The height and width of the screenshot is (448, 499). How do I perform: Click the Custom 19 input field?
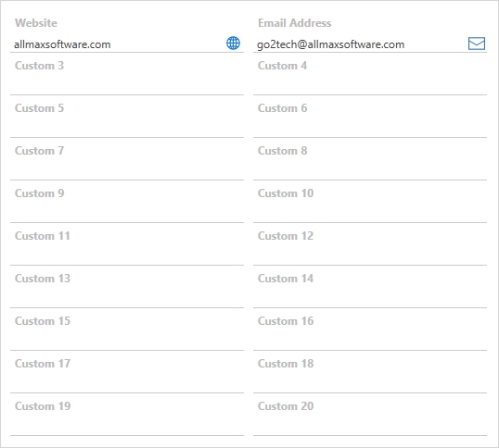click(x=127, y=426)
